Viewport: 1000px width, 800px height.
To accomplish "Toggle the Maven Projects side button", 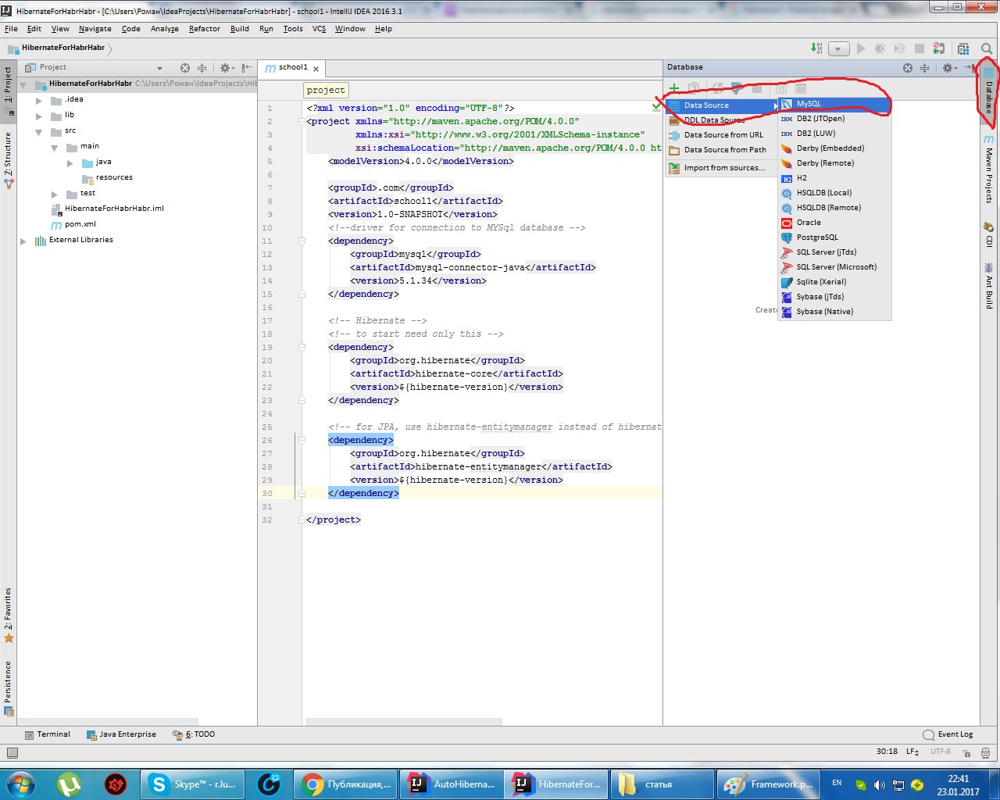I will pyautogui.click(x=989, y=170).
